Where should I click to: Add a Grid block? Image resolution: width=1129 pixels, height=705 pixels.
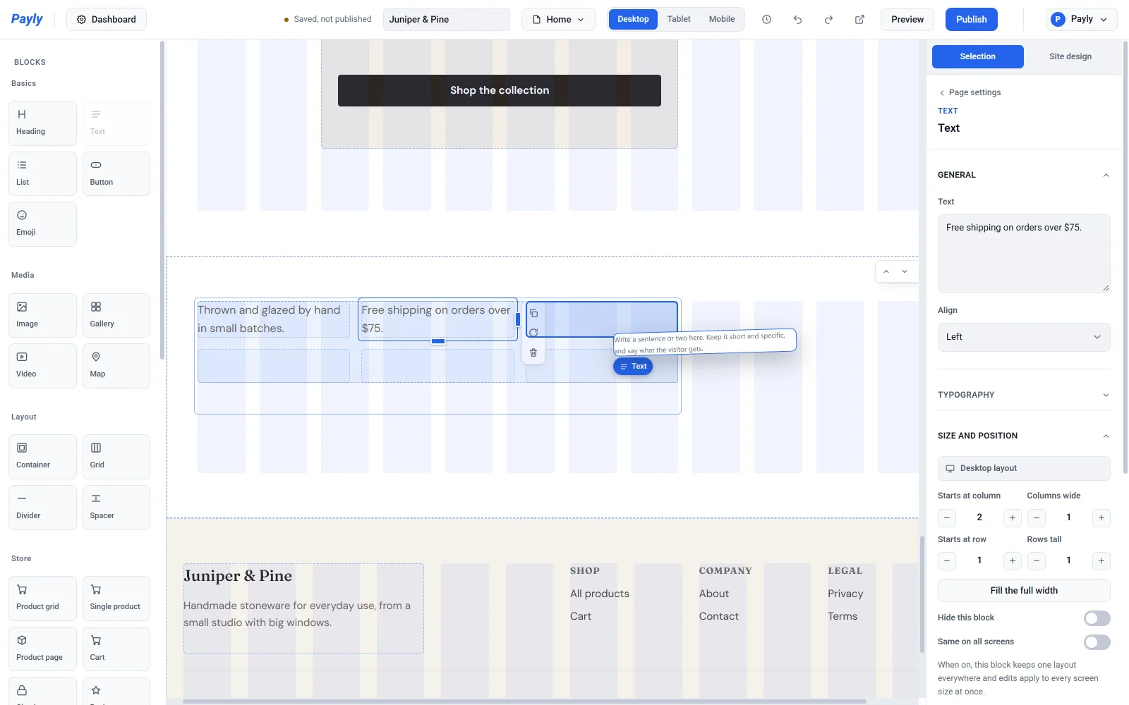(x=116, y=457)
